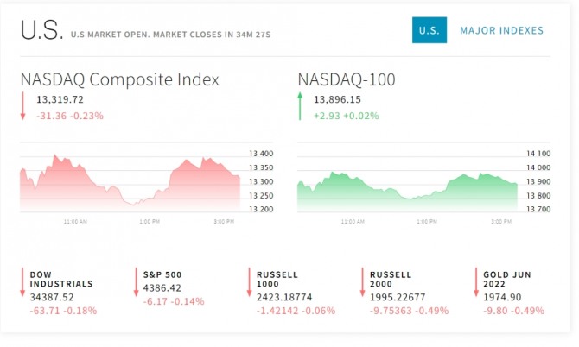The image size is (579, 347).
Task: Open the Gold Jun 2022 quote
Action: click(507, 279)
